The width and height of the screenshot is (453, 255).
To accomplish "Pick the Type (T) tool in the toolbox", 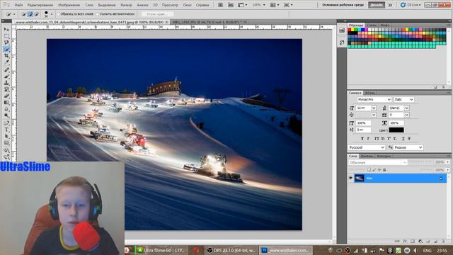I will [6, 129].
